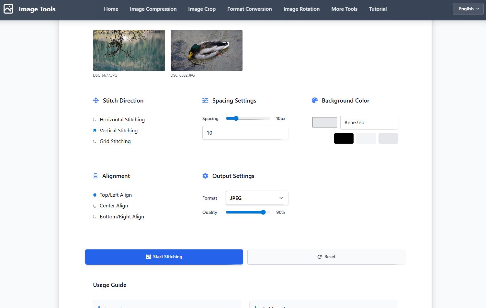Open Image Crop page

click(202, 9)
